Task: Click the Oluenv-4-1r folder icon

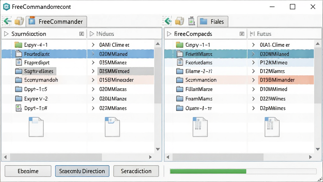Action: coord(179,108)
